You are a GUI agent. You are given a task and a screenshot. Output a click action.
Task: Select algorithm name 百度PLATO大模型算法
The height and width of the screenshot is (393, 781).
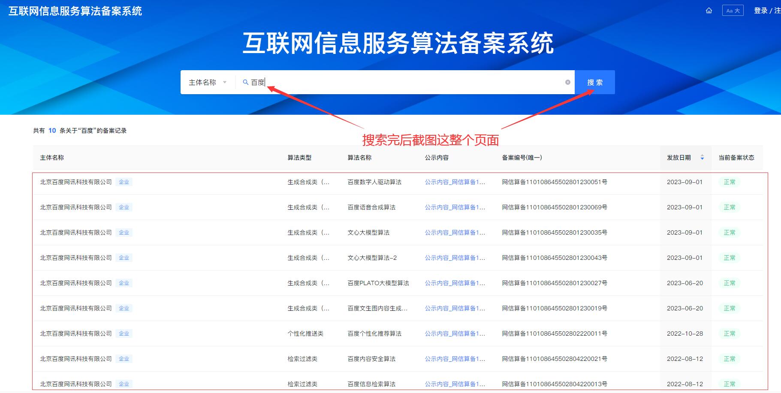click(x=378, y=283)
